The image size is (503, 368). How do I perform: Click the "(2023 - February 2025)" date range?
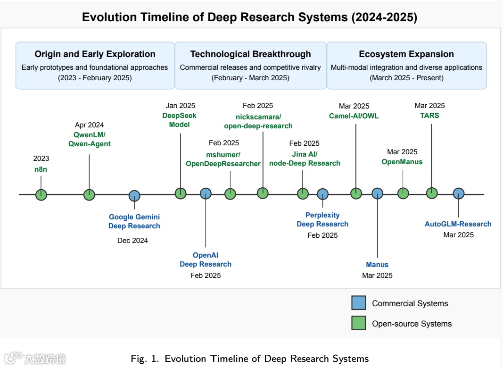95,78
